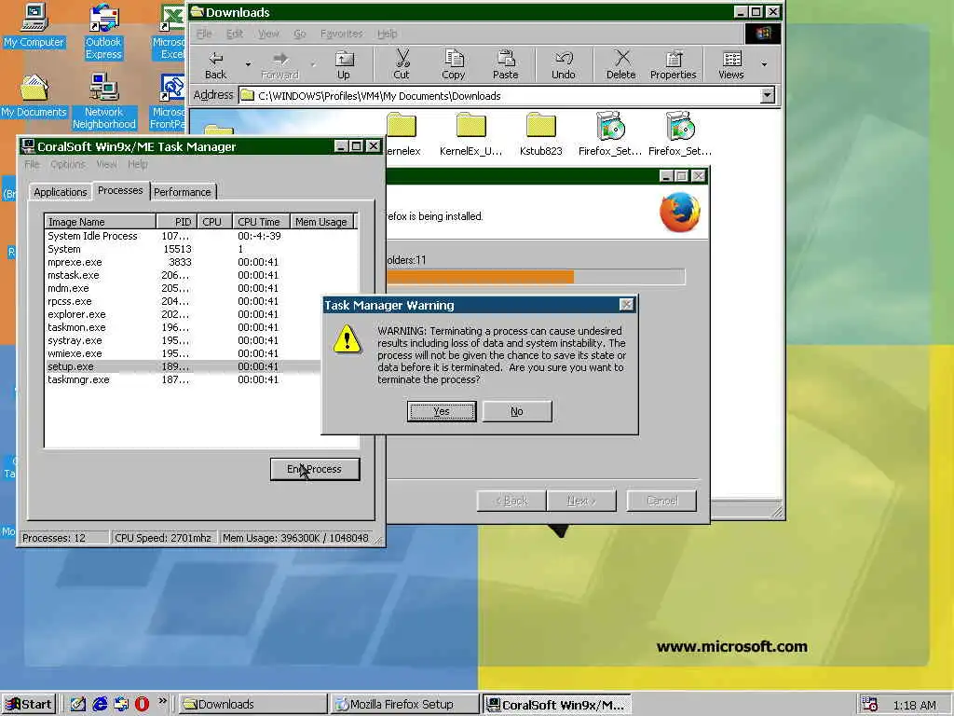Image resolution: width=954 pixels, height=716 pixels.
Task: Open Back history dropdown arrow
Action: click(248, 64)
